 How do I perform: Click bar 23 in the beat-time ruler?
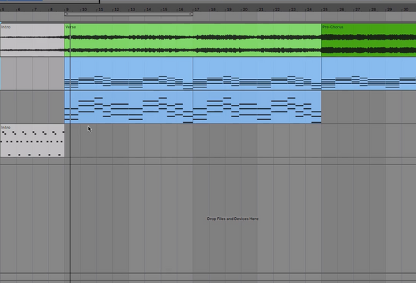click(293, 10)
